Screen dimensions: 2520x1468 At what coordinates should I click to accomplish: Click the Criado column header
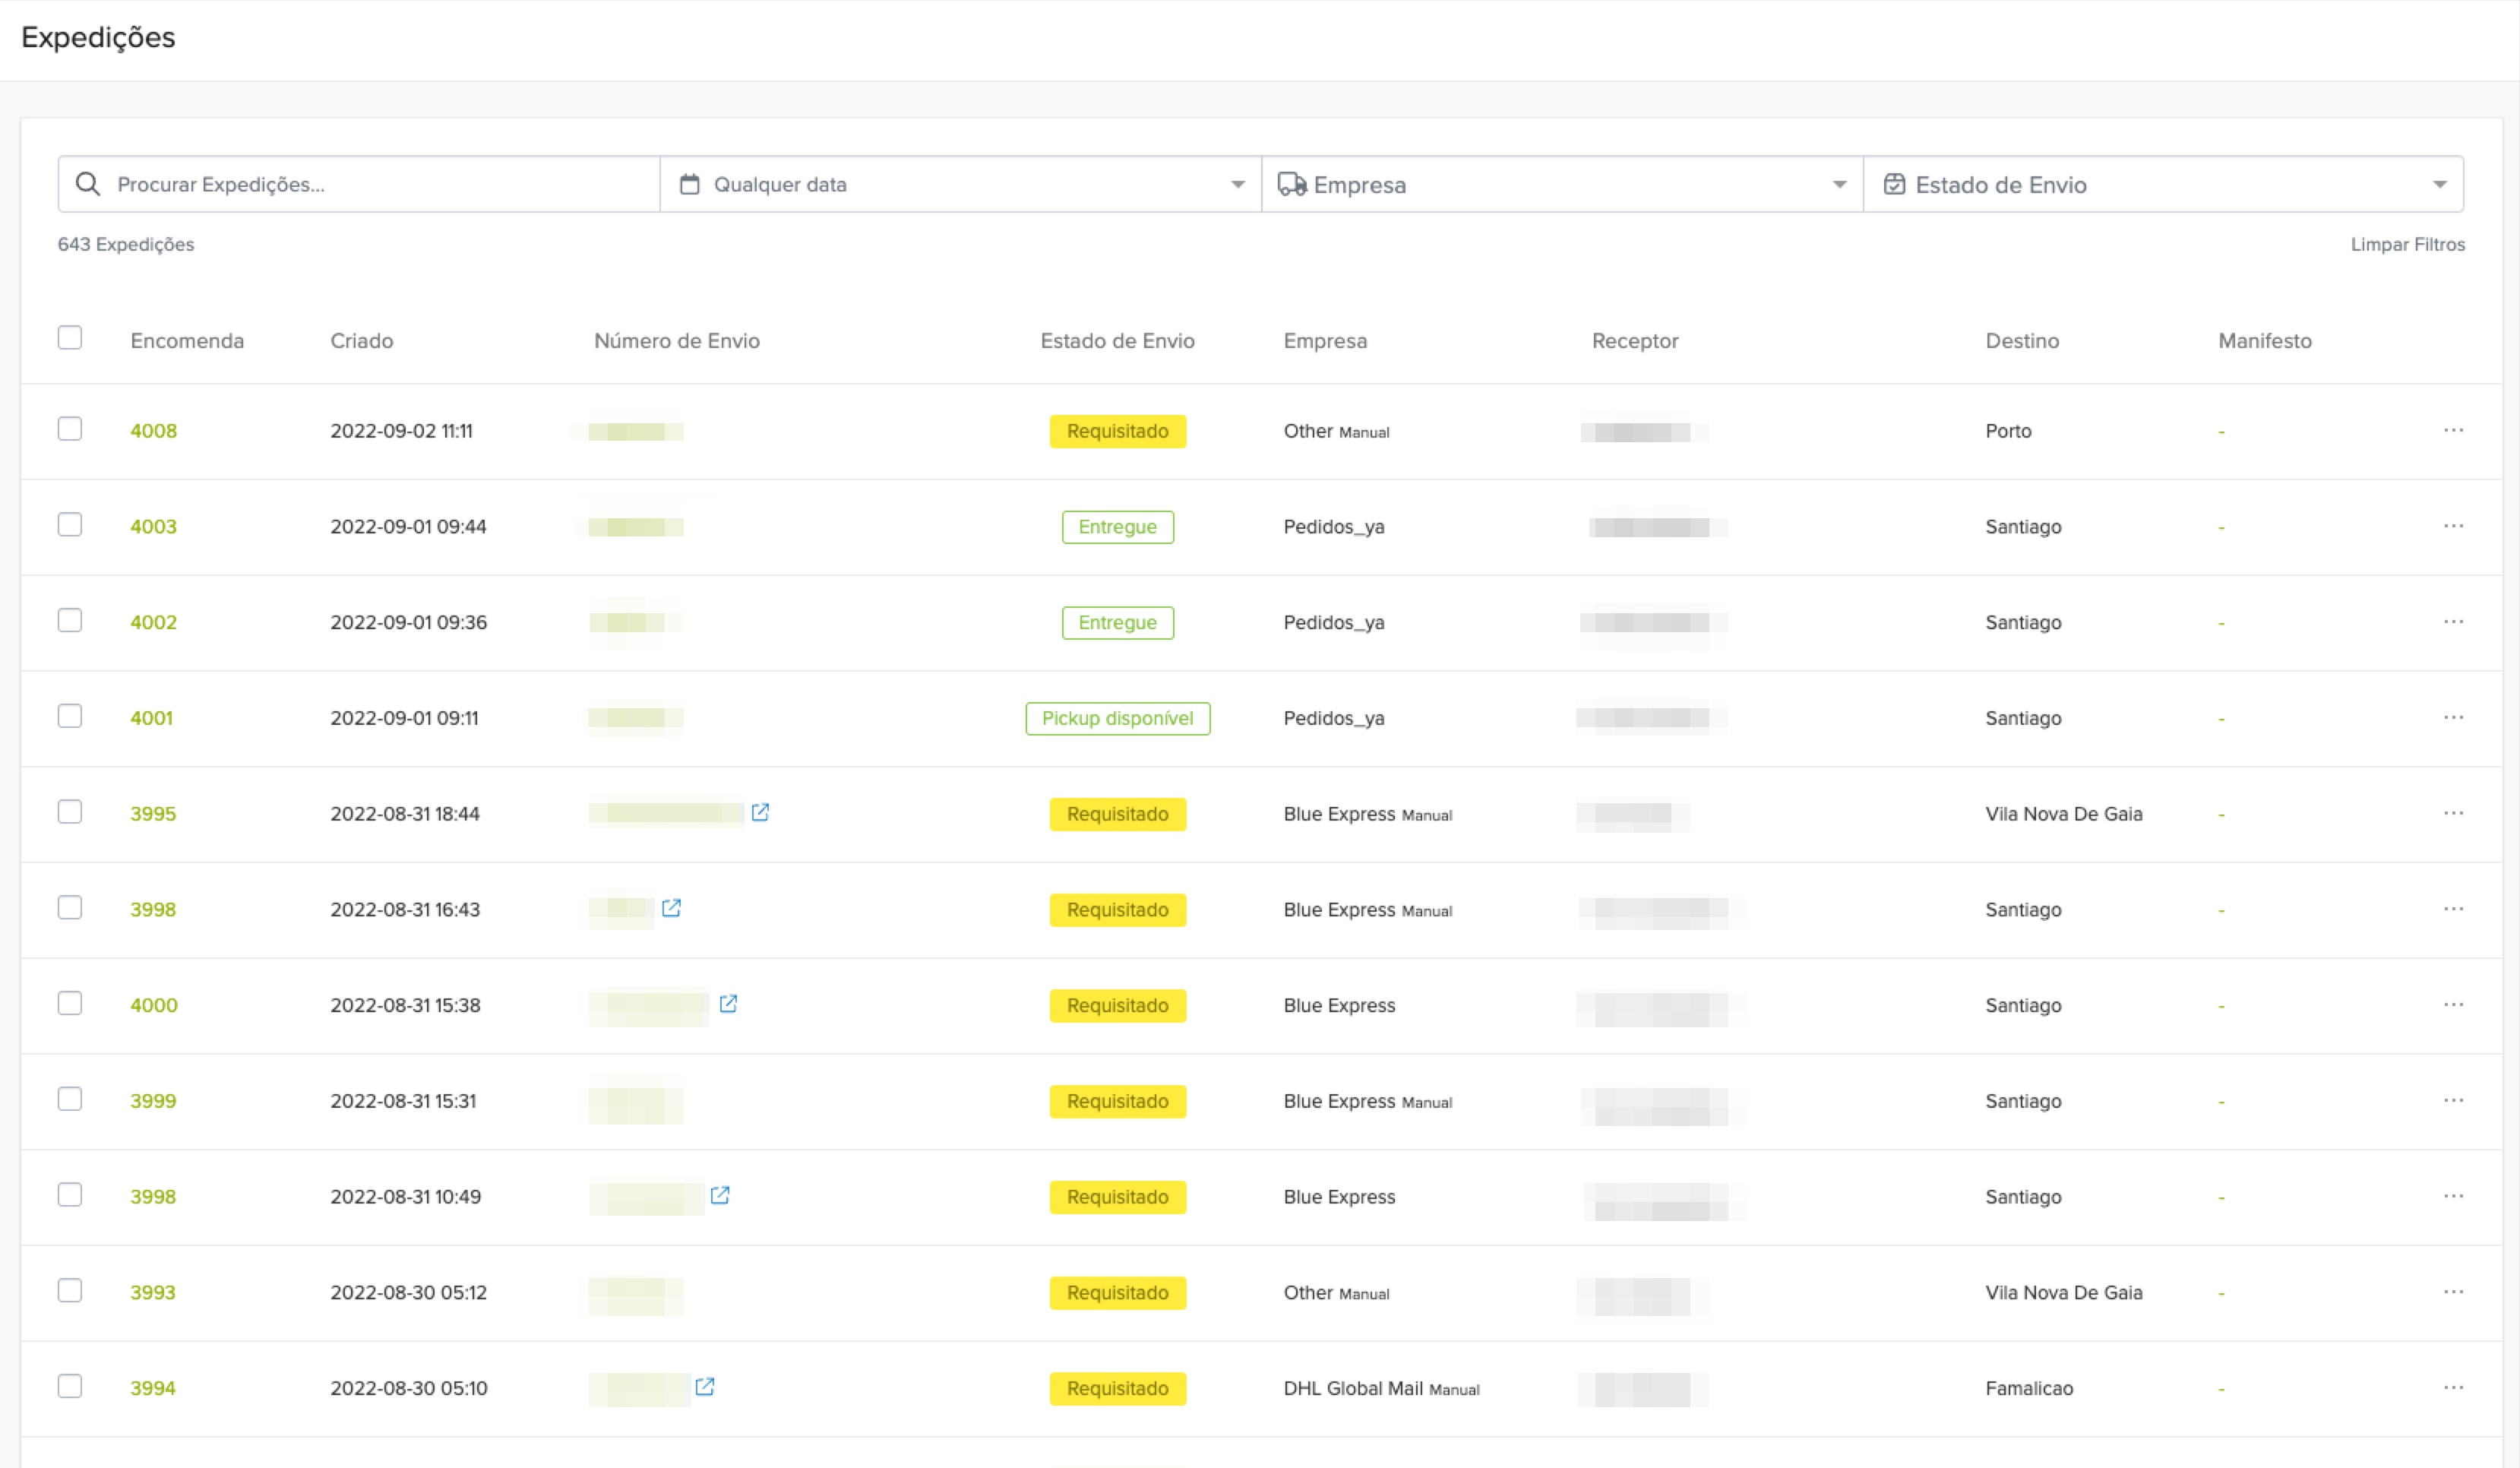tap(361, 341)
